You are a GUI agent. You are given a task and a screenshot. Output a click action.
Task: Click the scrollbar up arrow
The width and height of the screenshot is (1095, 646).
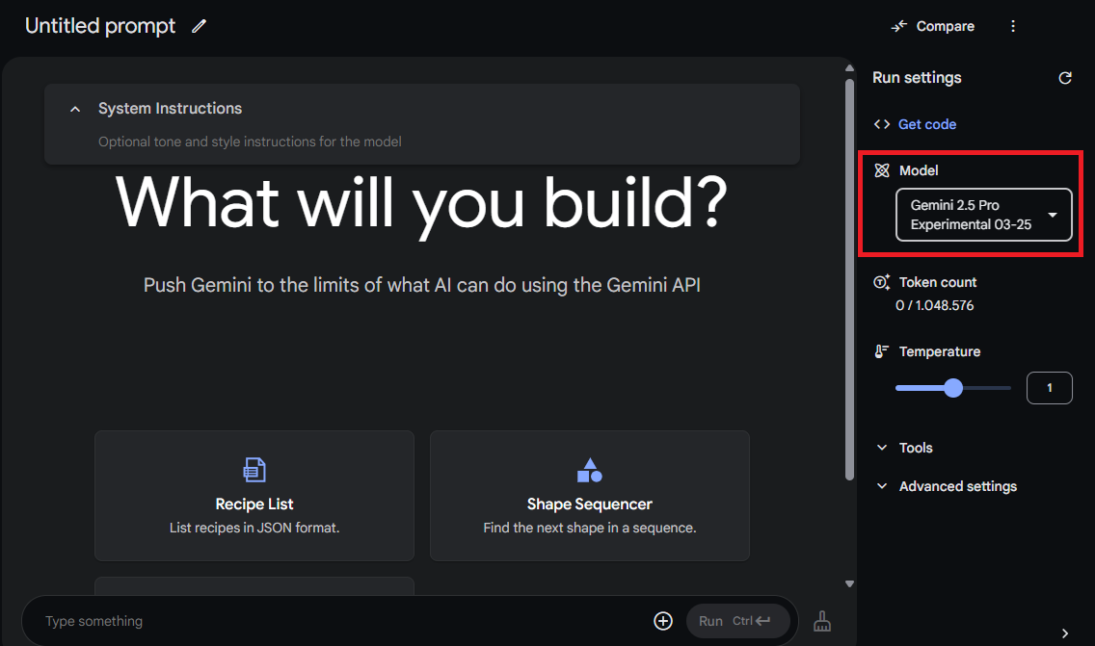(849, 68)
